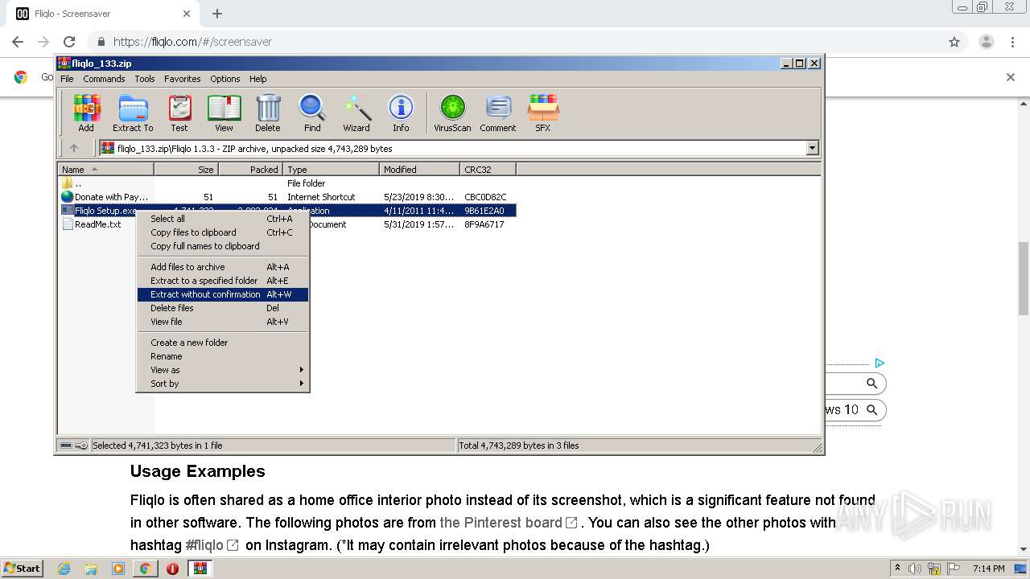Viewport: 1030px width, 579px height.
Task: Choose 'Copy files to clipboard'
Action: 223,232
